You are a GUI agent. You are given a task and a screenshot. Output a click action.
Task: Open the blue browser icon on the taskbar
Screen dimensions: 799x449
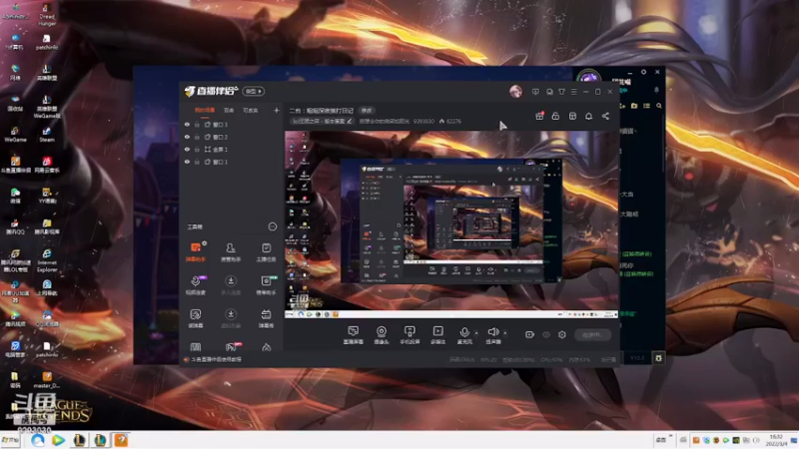pos(38,440)
